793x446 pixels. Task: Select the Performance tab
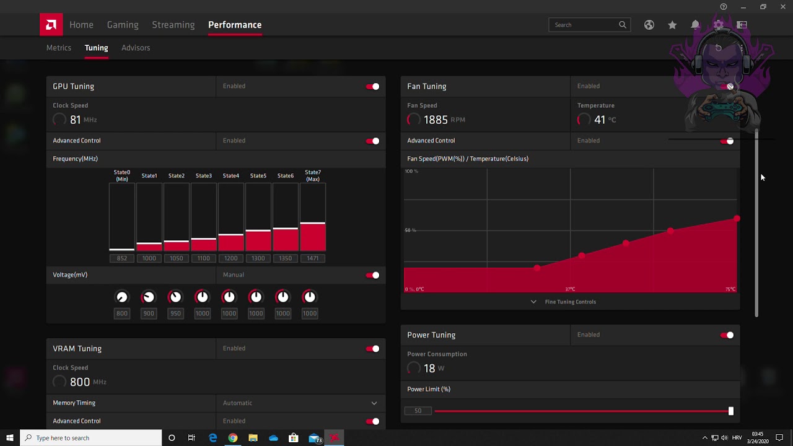click(235, 25)
